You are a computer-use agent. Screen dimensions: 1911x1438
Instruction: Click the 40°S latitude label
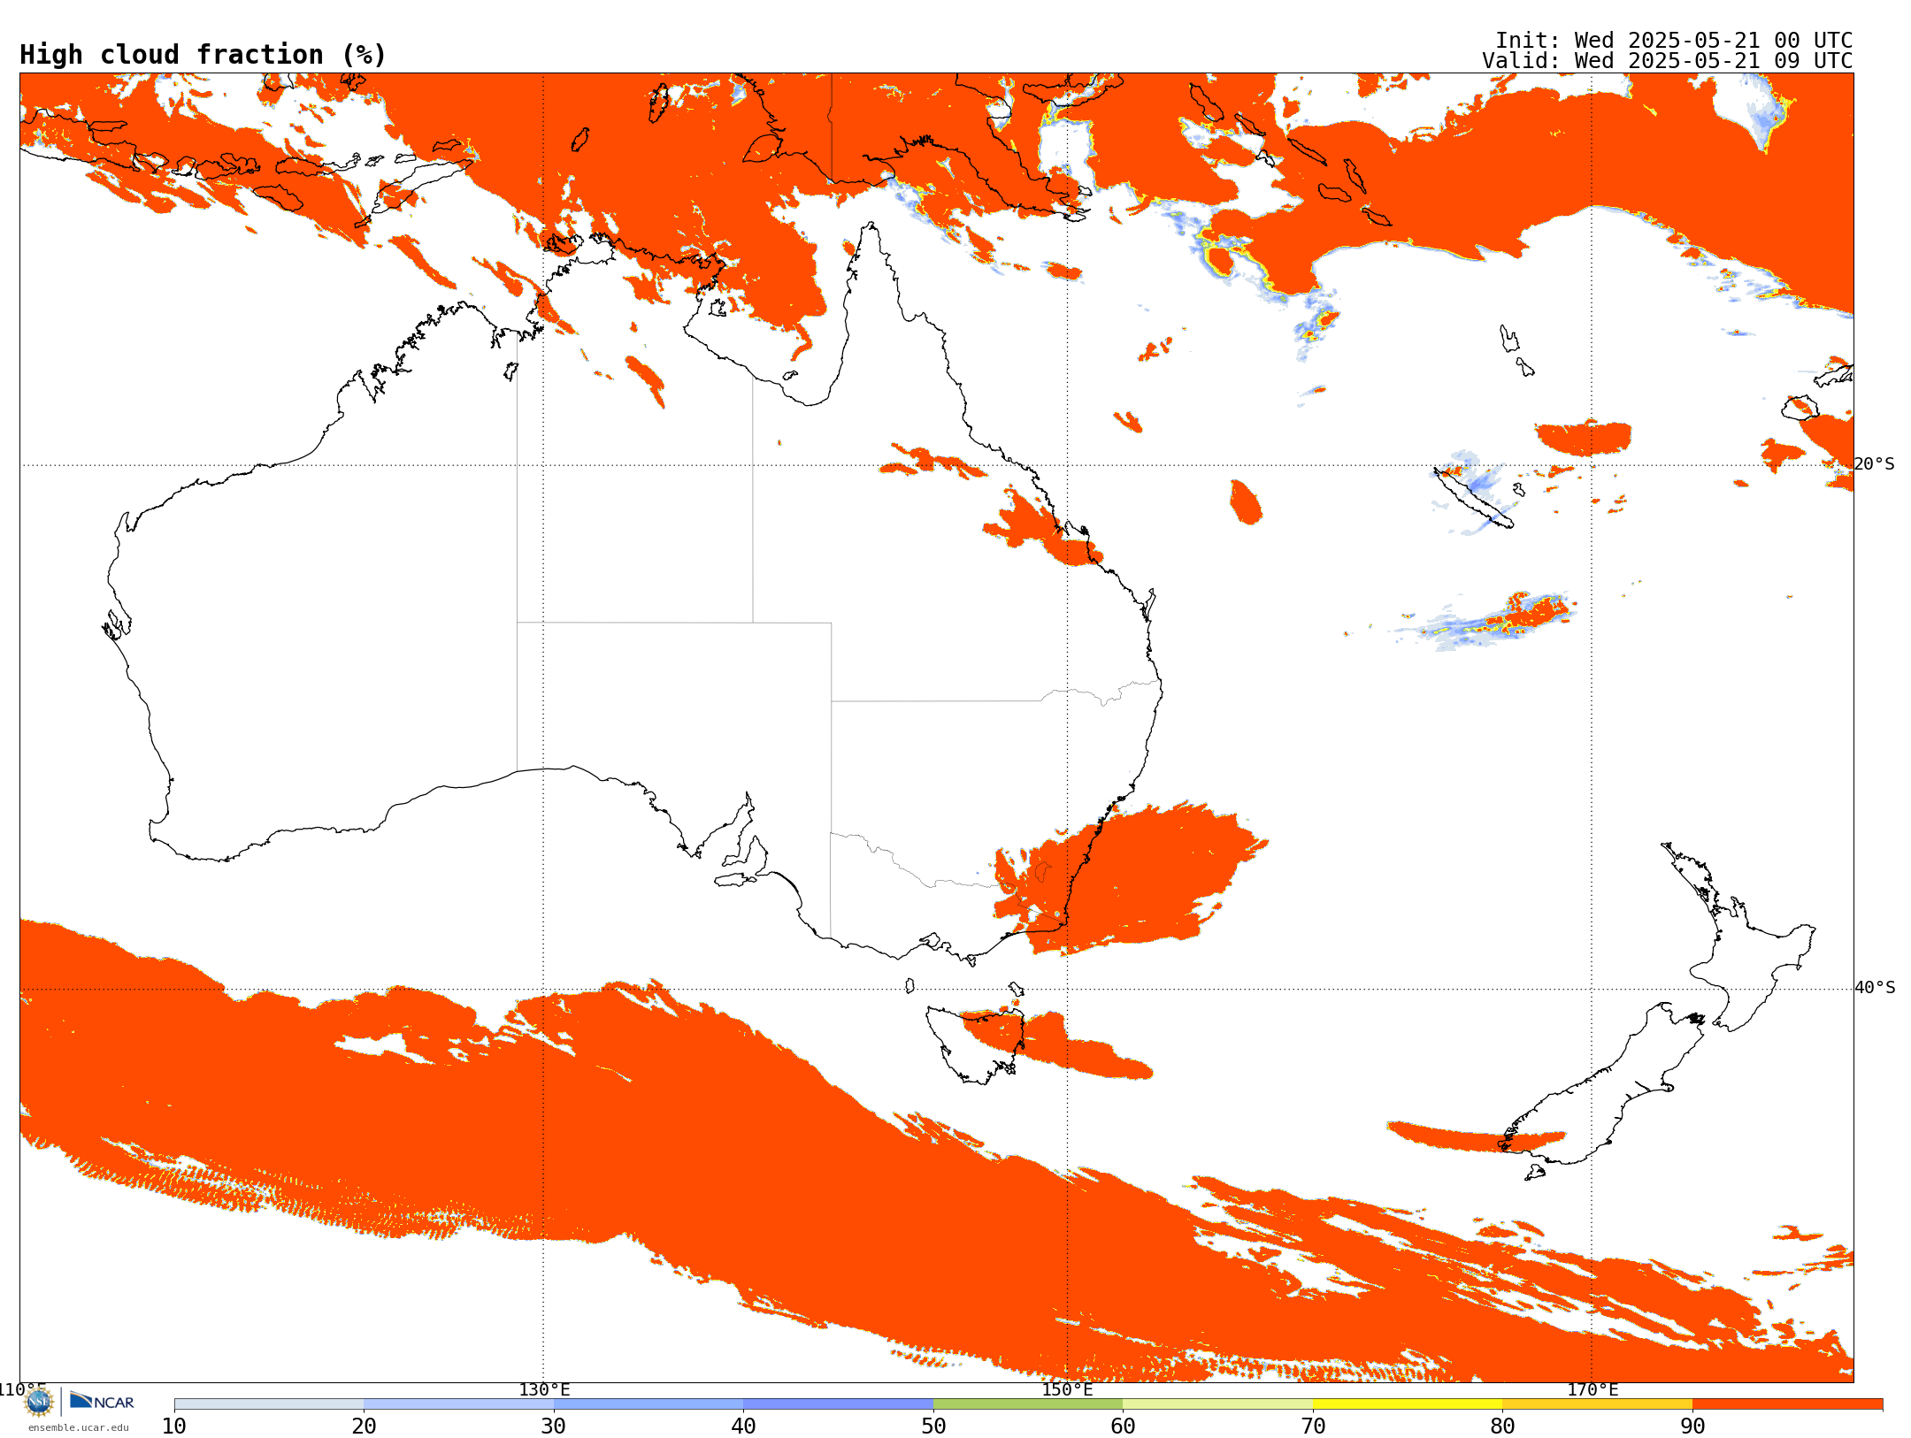coord(1875,987)
